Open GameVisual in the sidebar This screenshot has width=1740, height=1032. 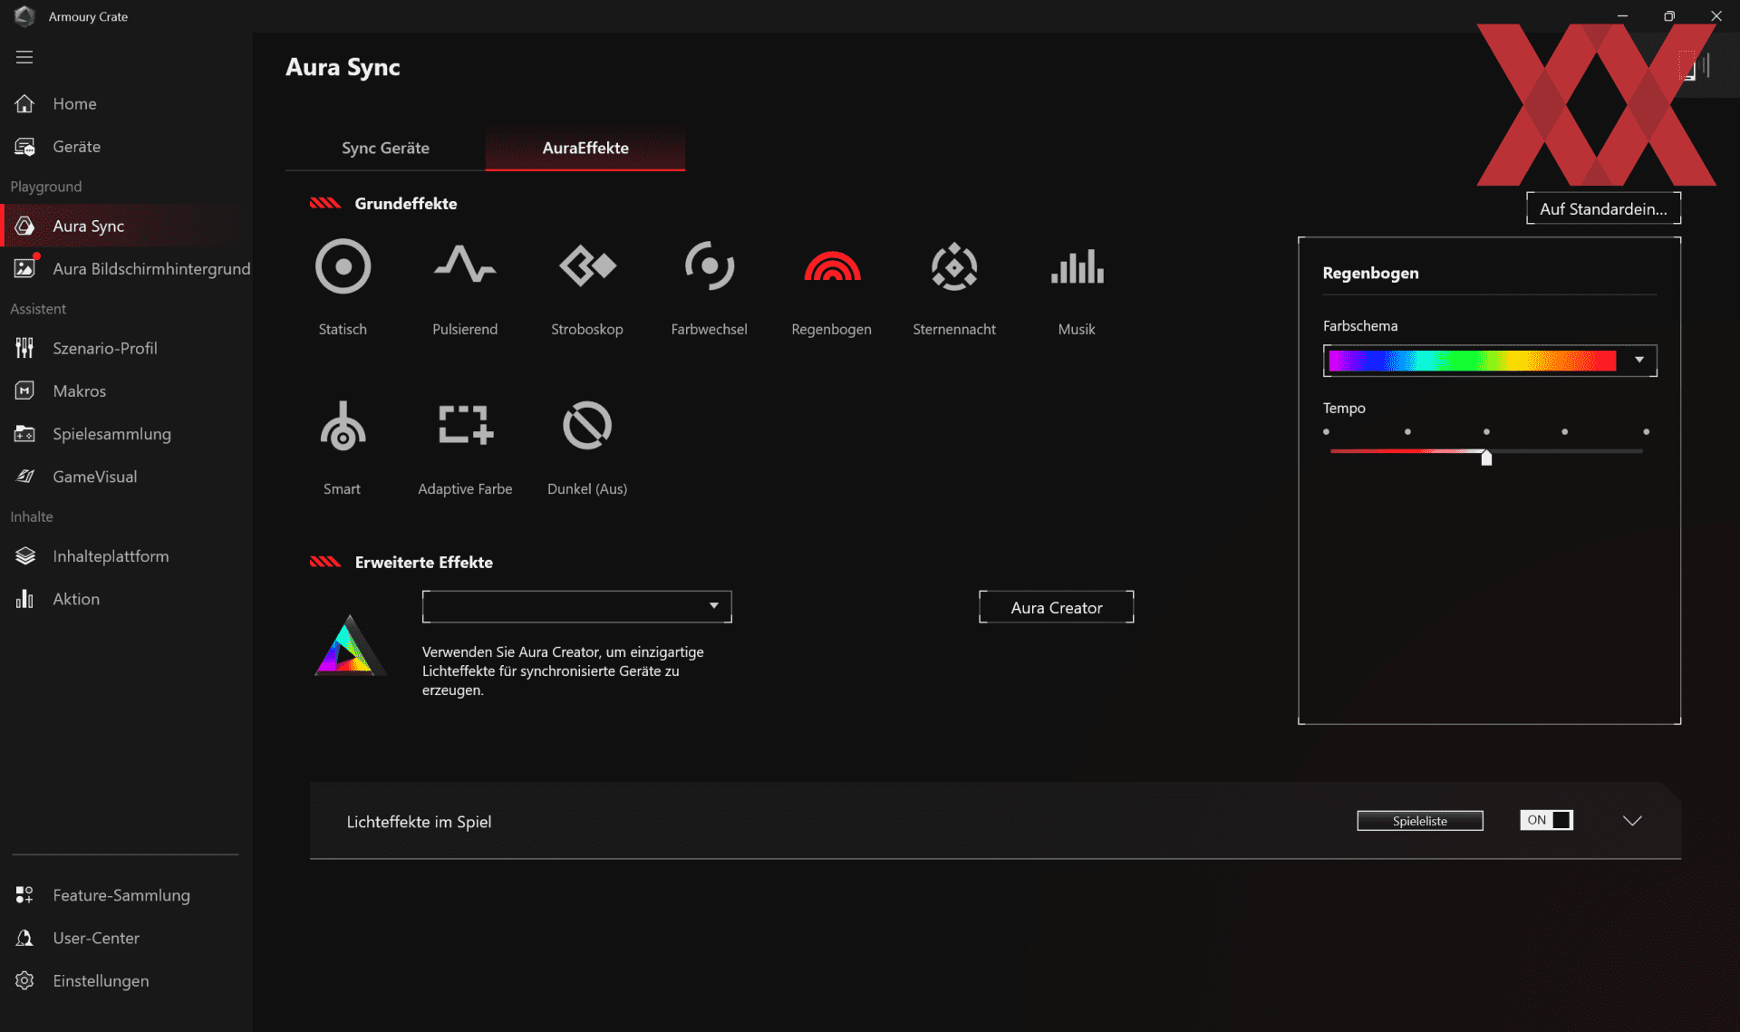[95, 477]
